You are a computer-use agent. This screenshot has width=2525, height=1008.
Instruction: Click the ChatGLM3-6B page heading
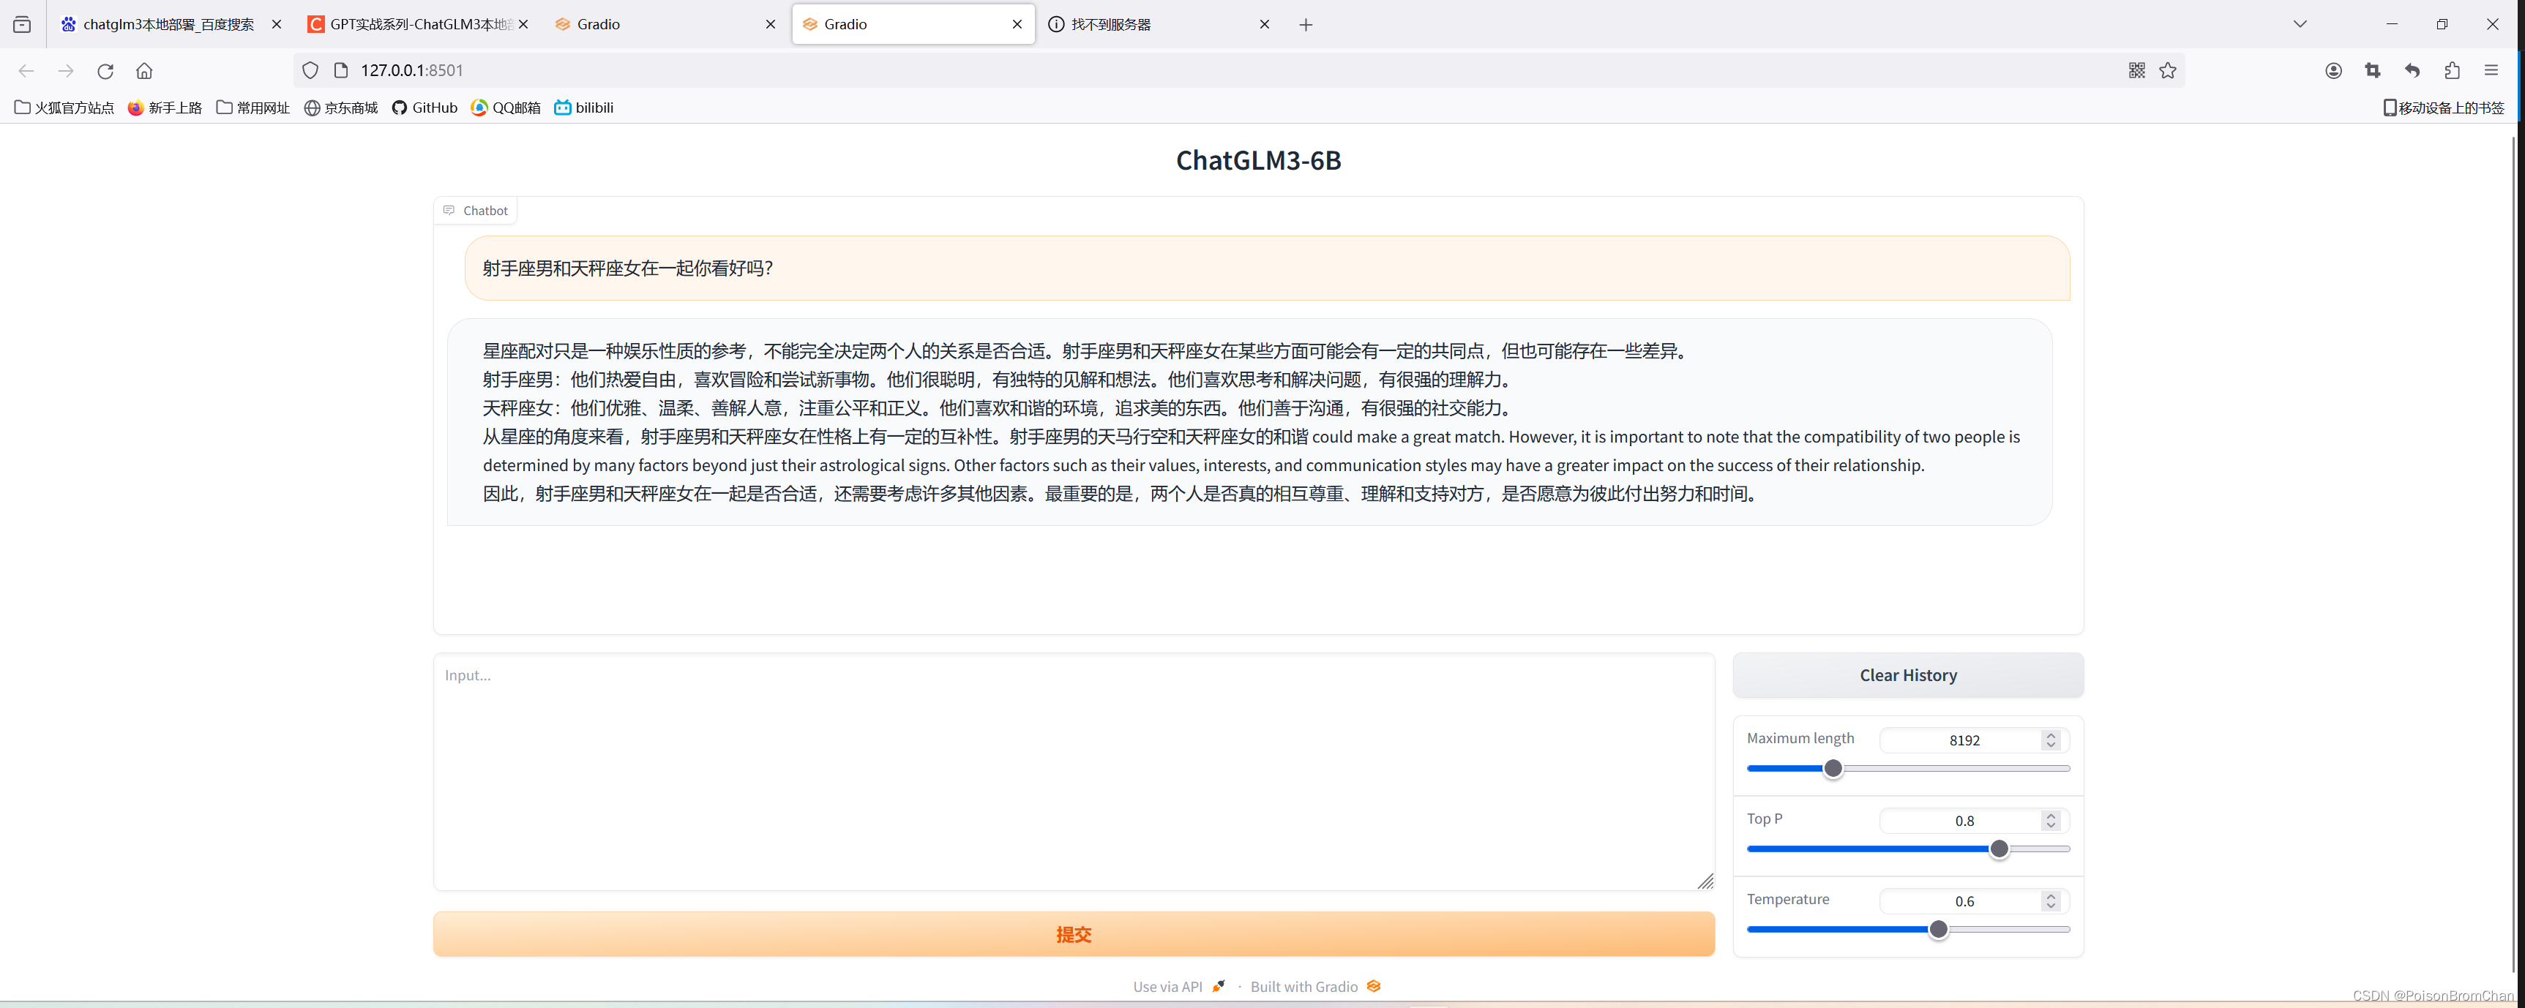(1259, 159)
